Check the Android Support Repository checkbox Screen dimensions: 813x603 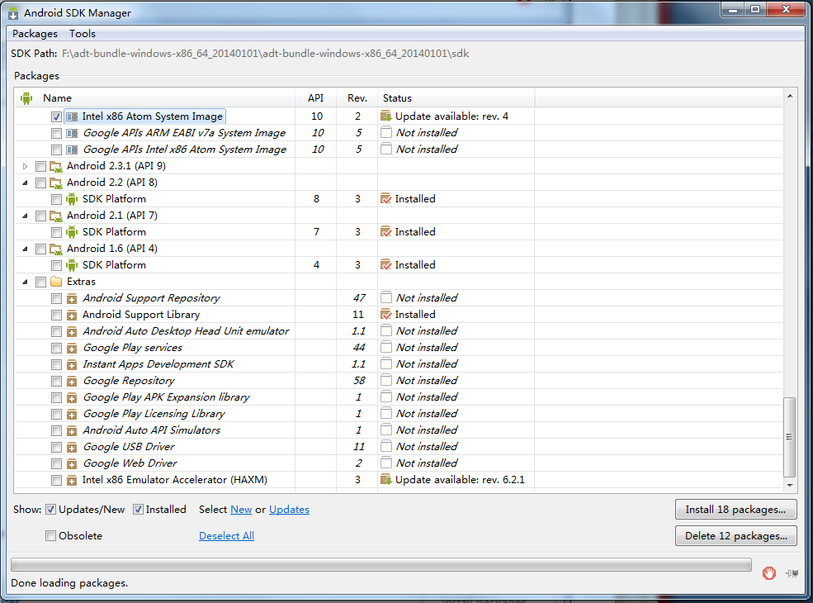pos(56,299)
